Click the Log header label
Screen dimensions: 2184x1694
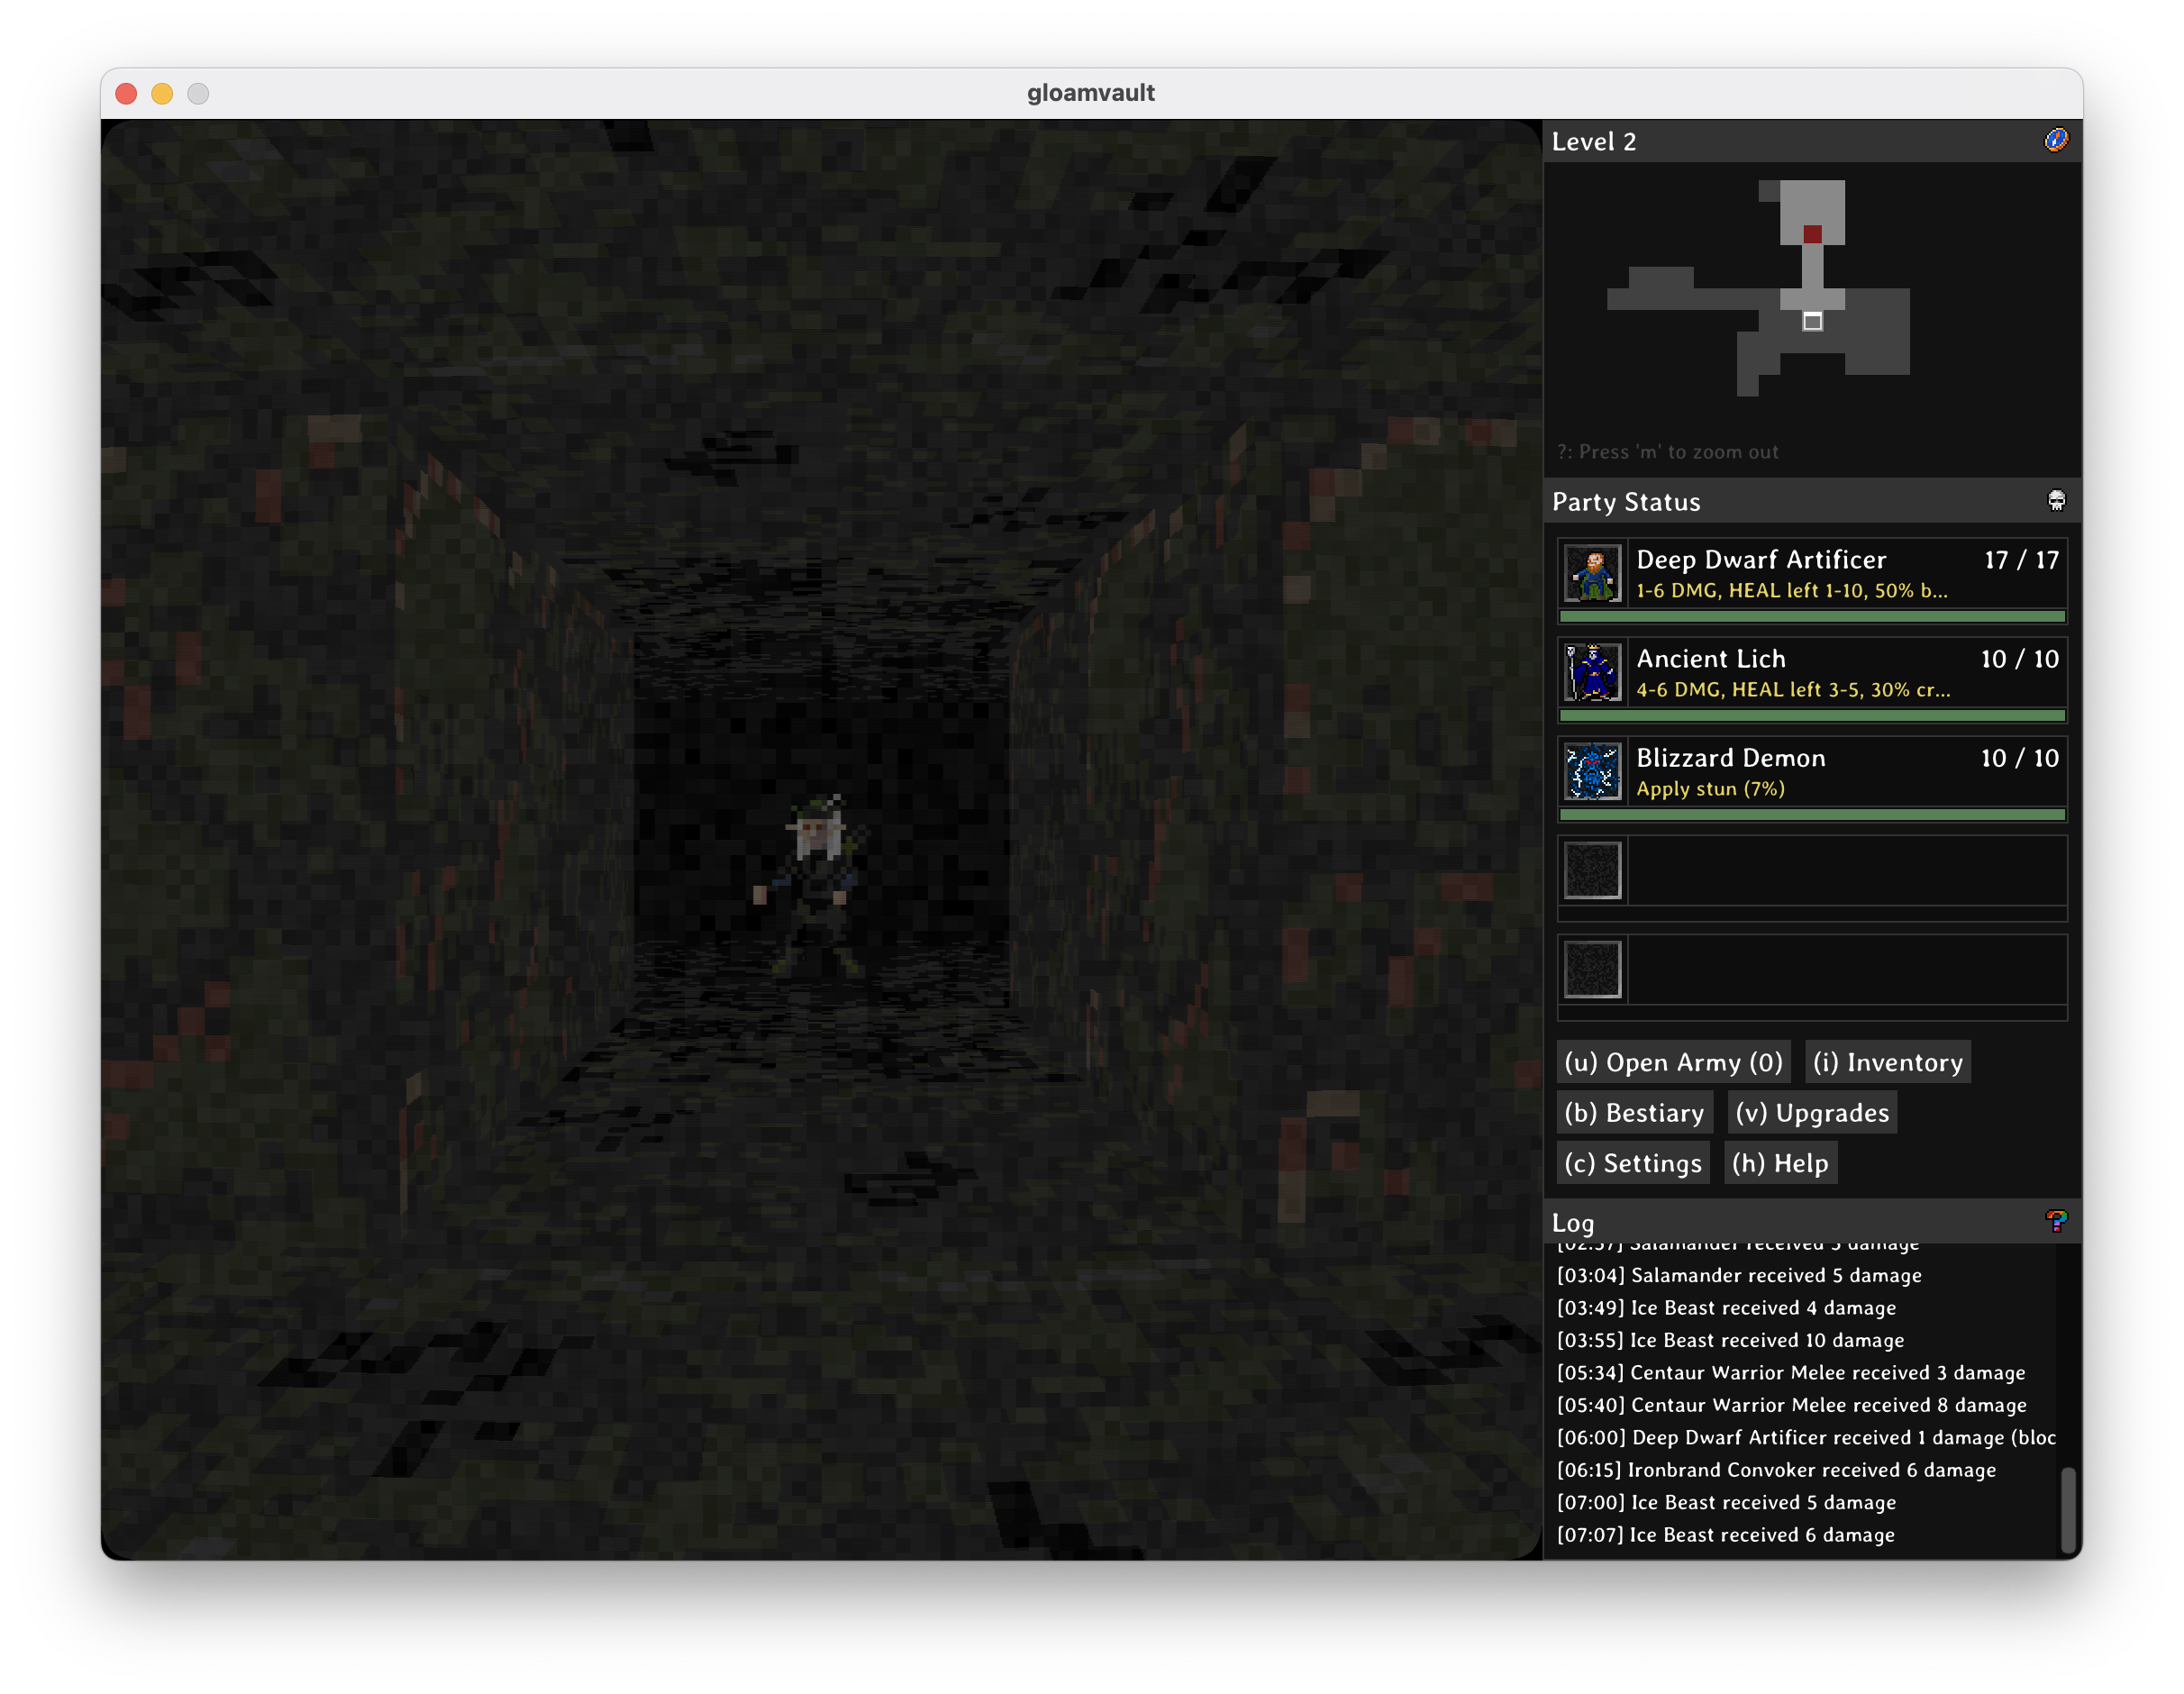click(1572, 1223)
